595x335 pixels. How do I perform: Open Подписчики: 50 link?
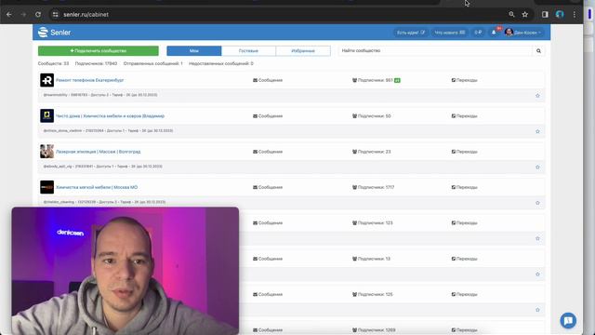click(372, 115)
